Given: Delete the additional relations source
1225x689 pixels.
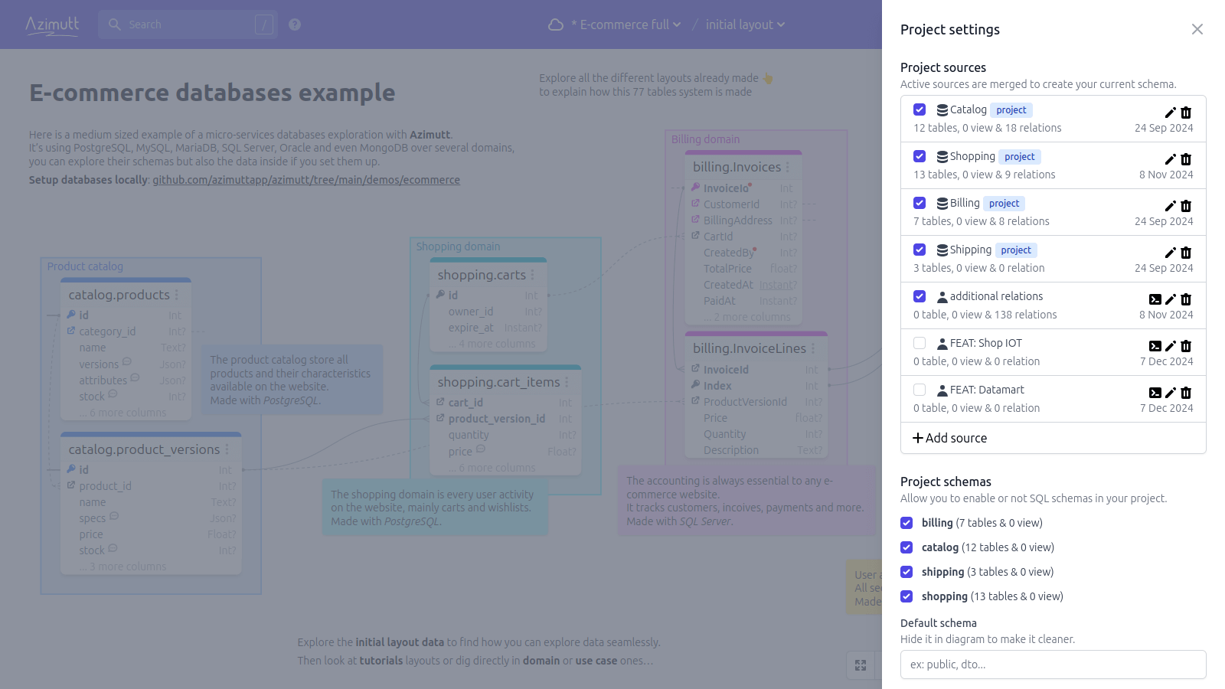Looking at the screenshot, I should [1186, 299].
